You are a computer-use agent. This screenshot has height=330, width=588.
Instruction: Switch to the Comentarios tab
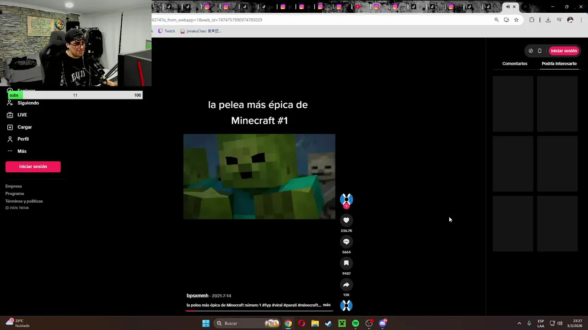(514, 64)
